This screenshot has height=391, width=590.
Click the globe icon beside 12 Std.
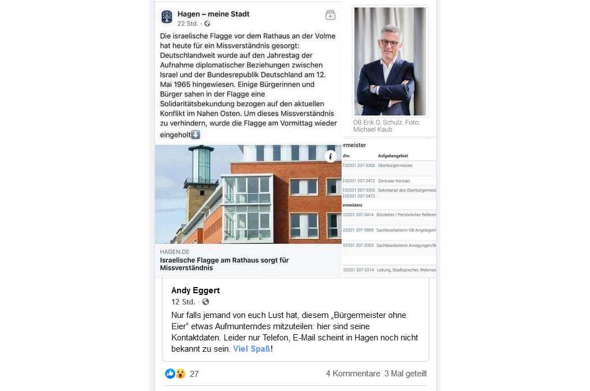point(206,302)
